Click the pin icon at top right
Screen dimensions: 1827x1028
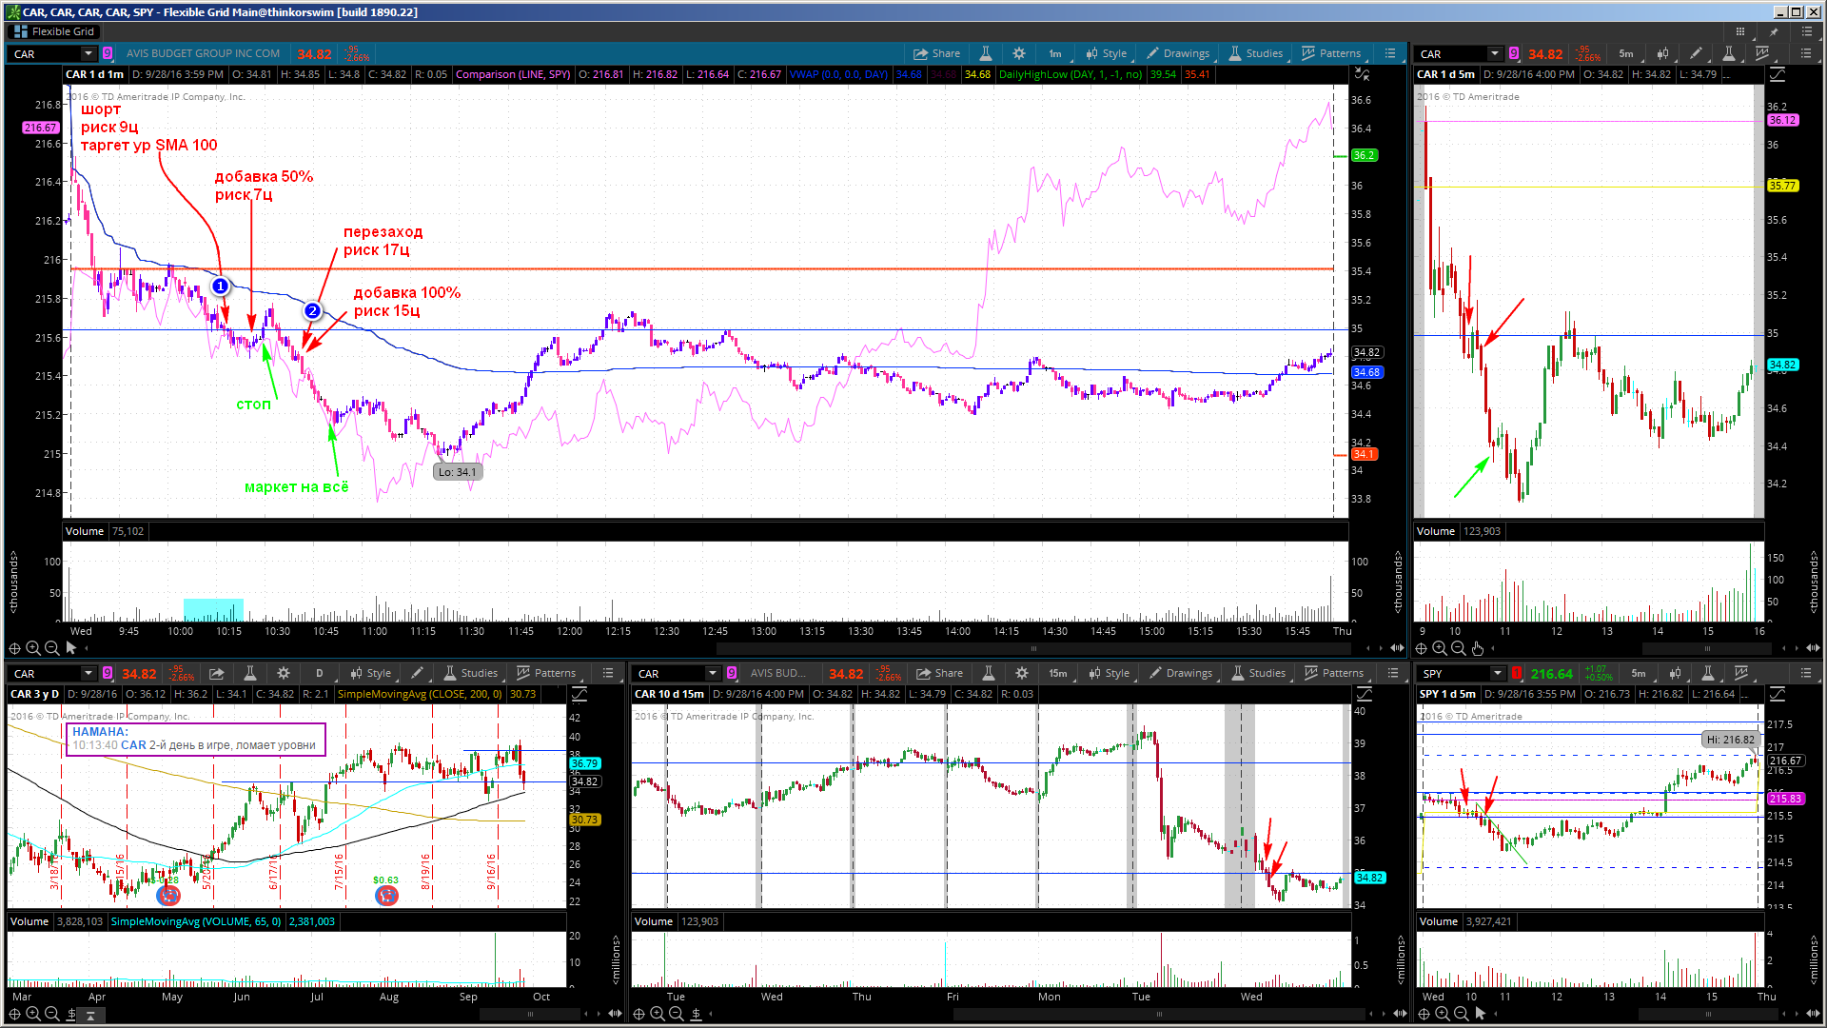(x=1774, y=31)
